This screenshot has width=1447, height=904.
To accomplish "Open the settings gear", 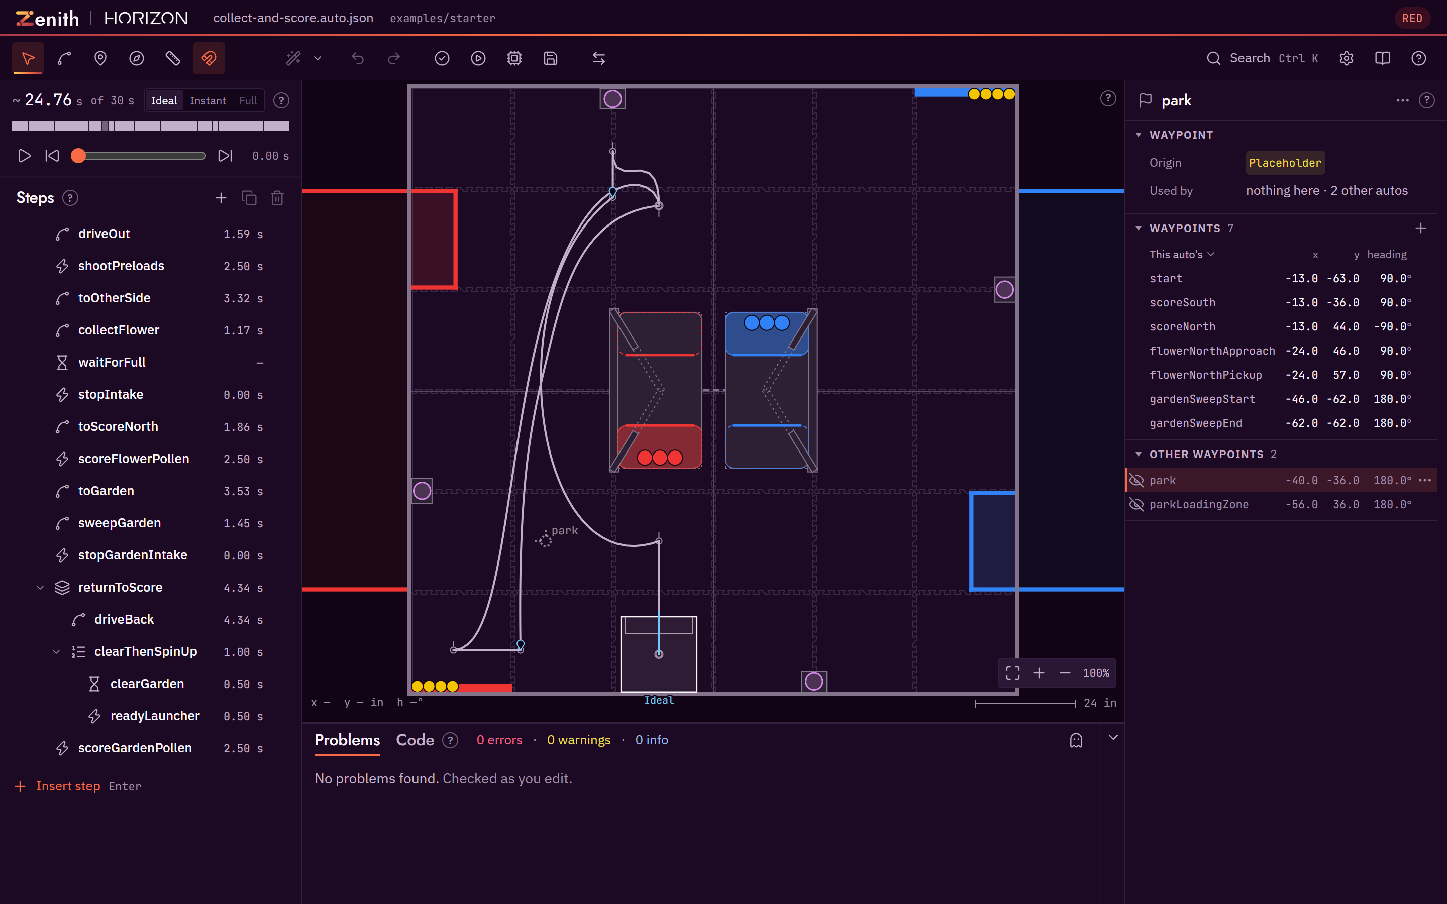I will pos(1346,58).
